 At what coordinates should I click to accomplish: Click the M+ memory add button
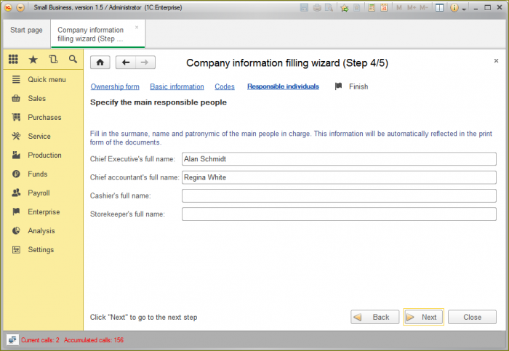tap(412, 8)
